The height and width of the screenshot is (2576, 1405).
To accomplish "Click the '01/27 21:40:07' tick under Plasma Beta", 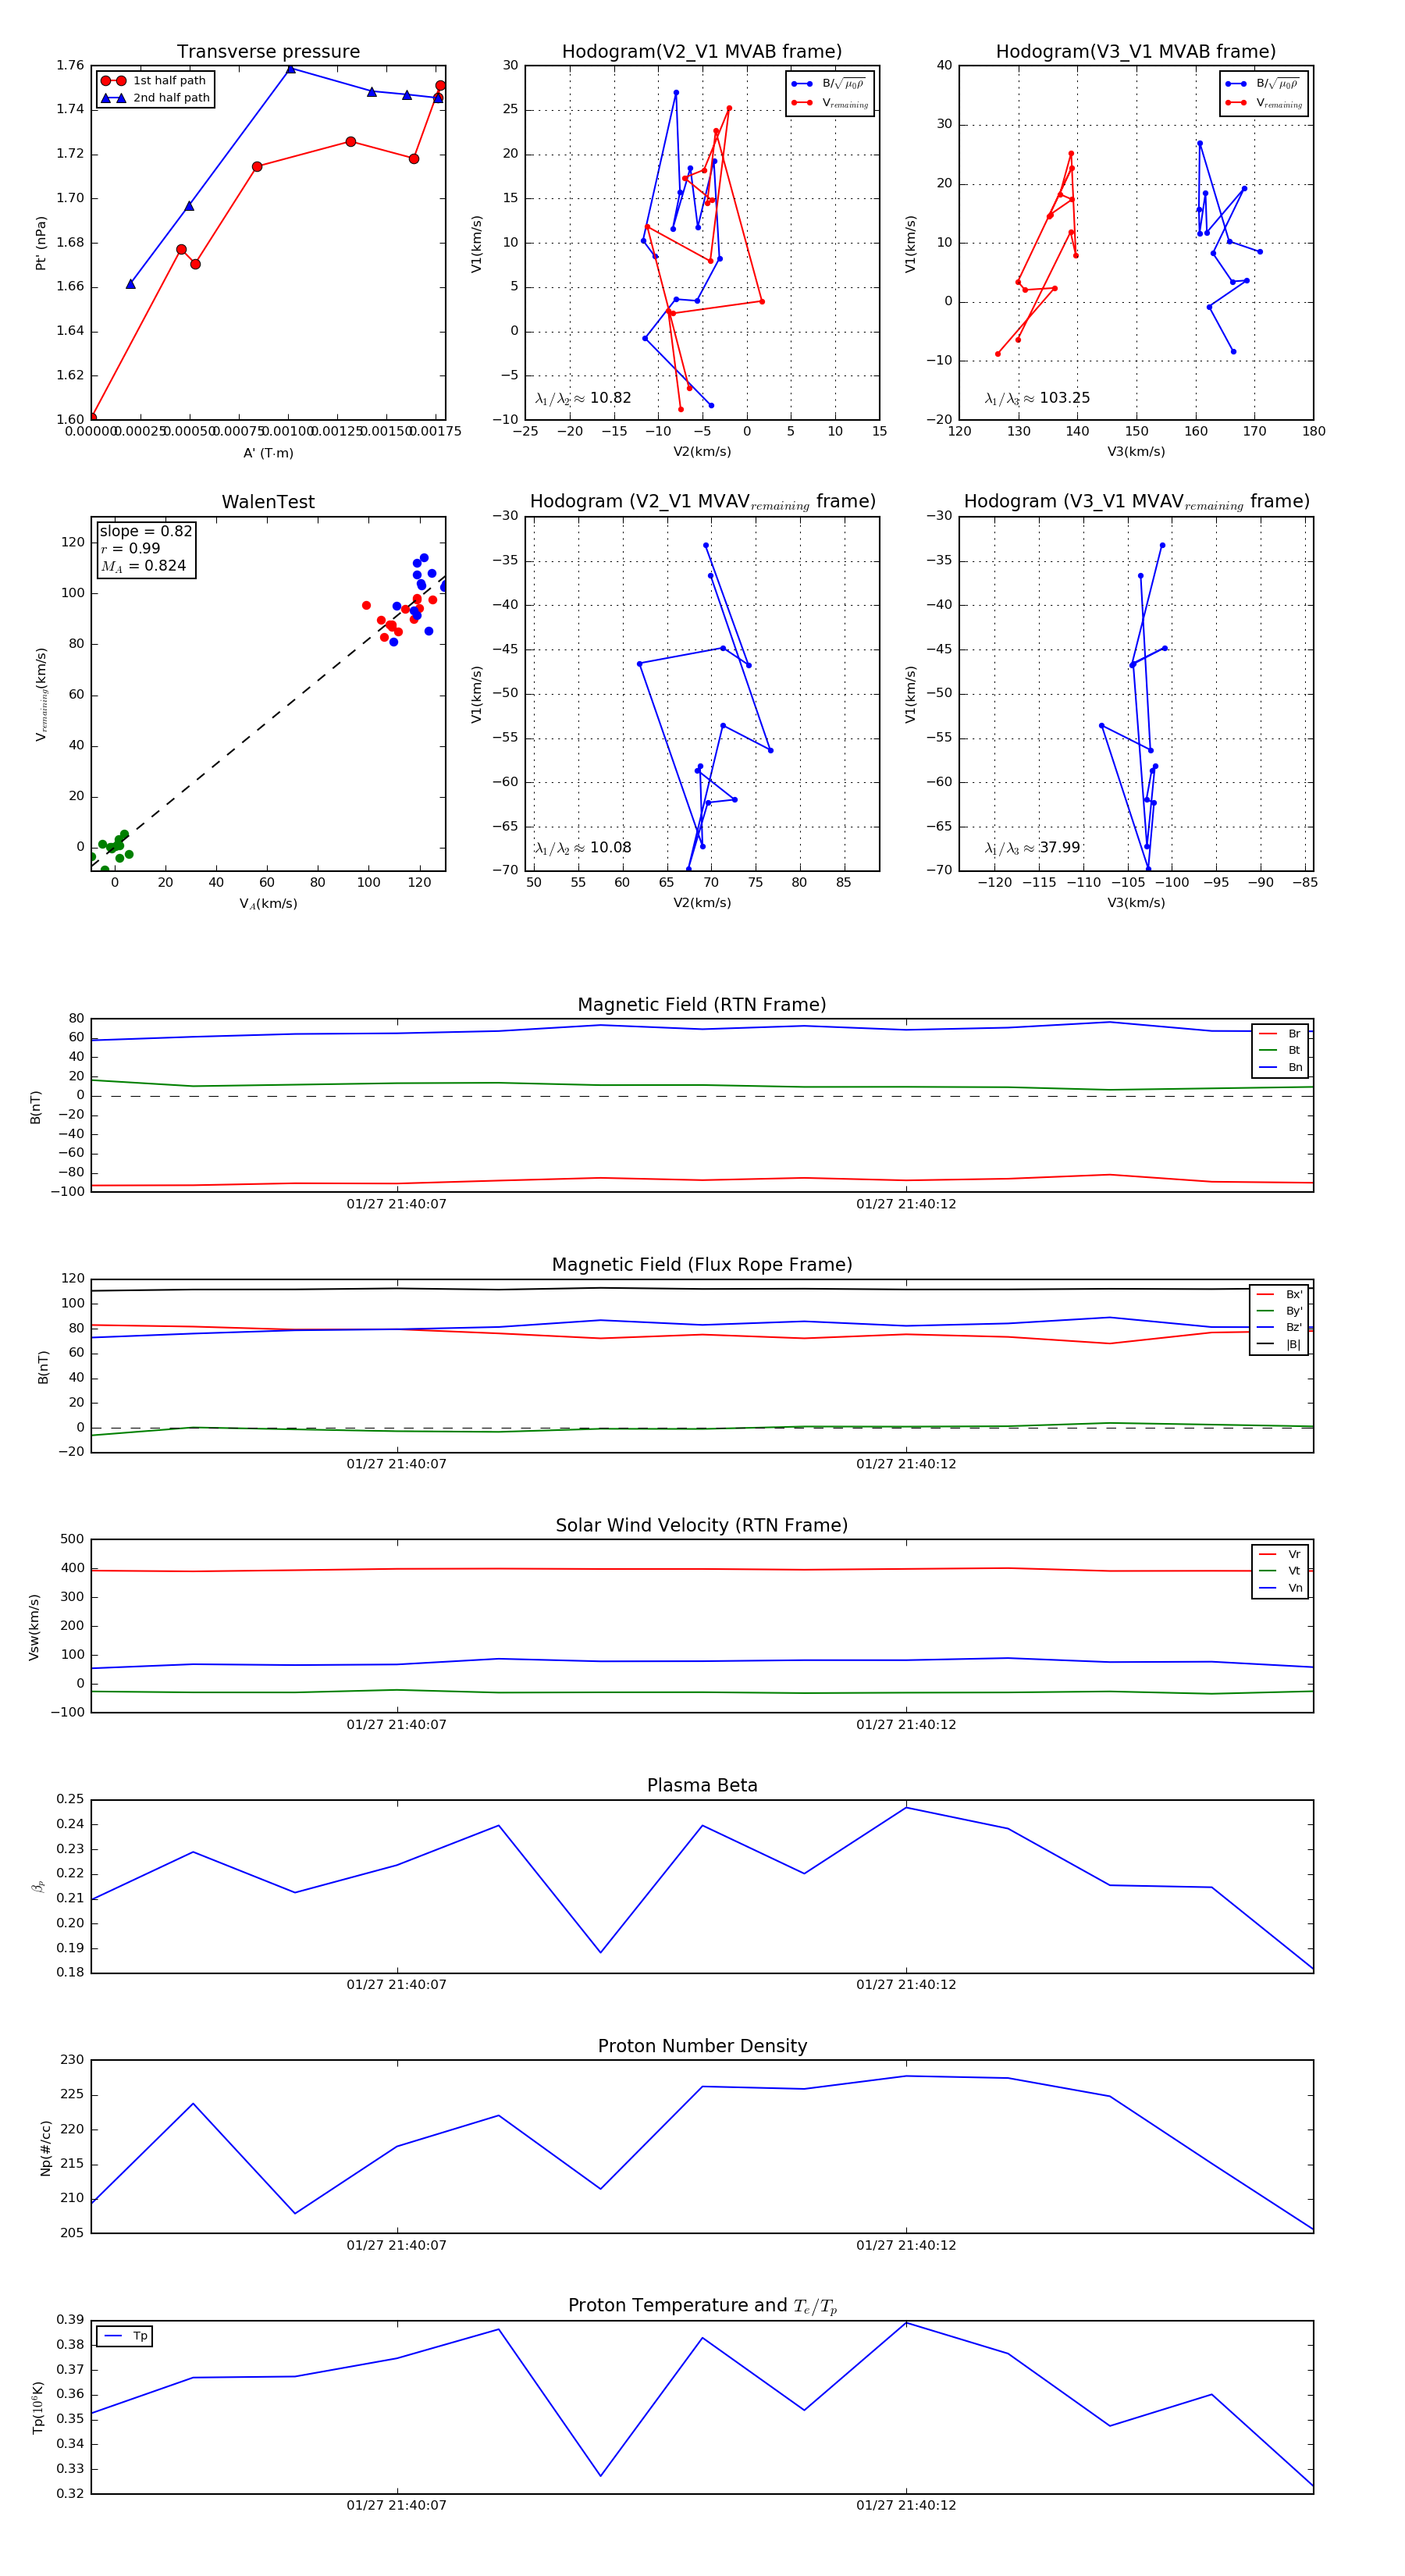I will tap(397, 1984).
